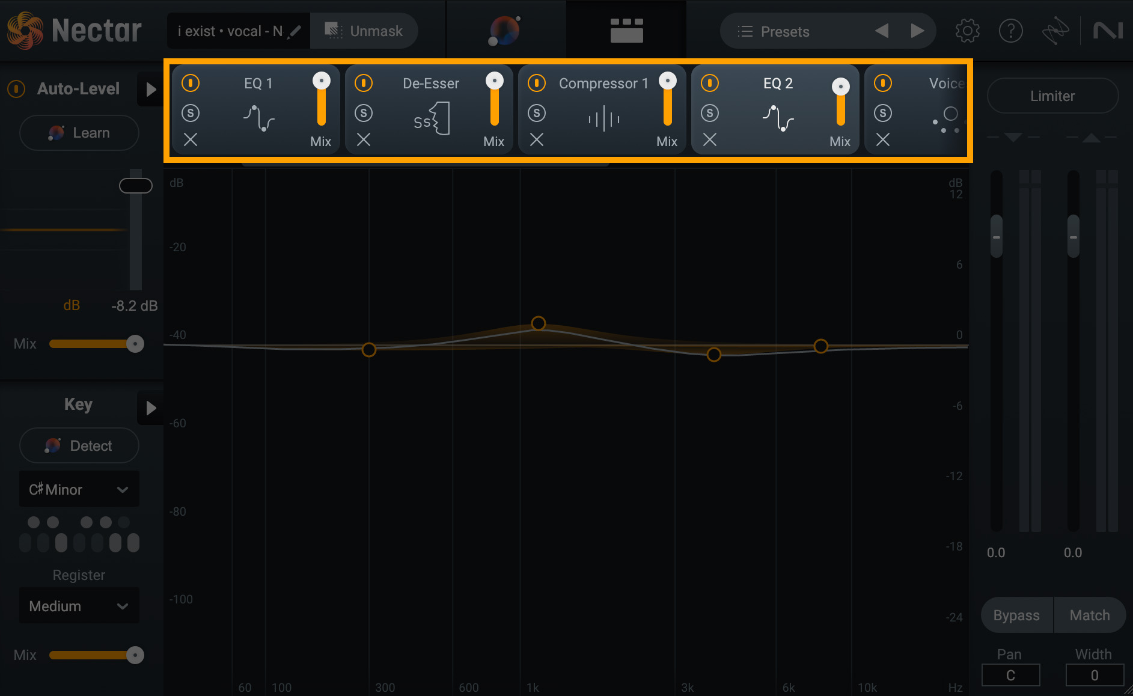Image resolution: width=1133 pixels, height=696 pixels.
Task: Solo the Voice module
Action: pos(883,112)
